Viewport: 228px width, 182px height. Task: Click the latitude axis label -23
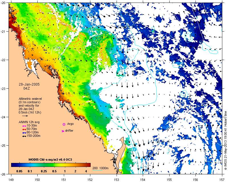(x=3, y=88)
